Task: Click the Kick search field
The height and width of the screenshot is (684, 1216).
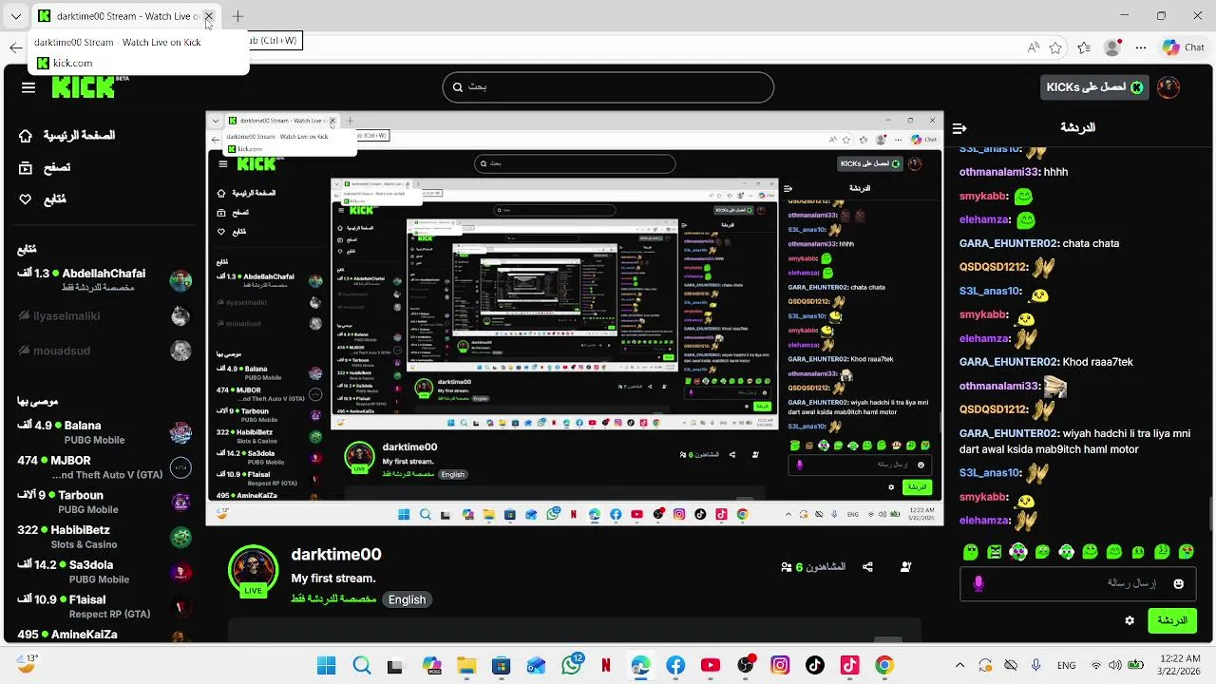Action: coord(608,87)
